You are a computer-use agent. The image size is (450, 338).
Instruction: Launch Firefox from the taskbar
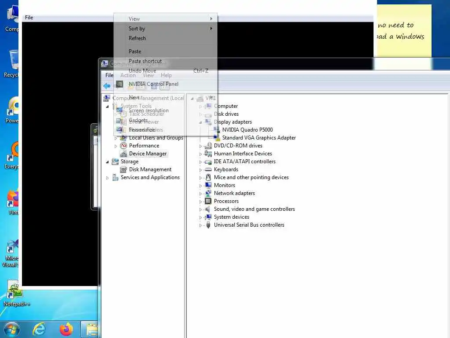66,329
